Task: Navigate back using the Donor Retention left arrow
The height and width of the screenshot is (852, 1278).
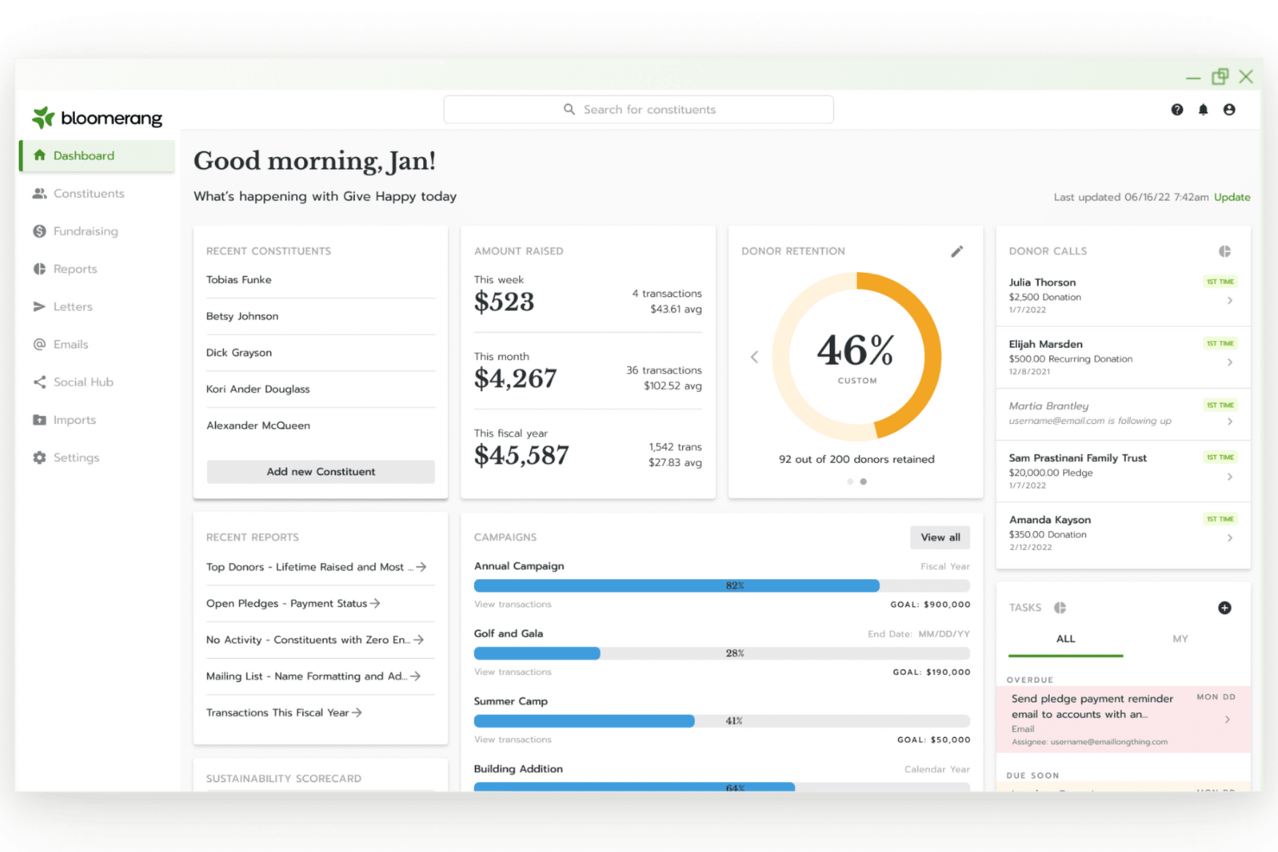Action: pyautogui.click(x=754, y=357)
